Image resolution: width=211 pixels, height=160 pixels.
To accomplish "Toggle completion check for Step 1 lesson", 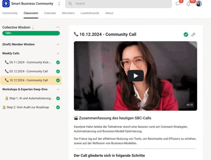I will point(58,98).
